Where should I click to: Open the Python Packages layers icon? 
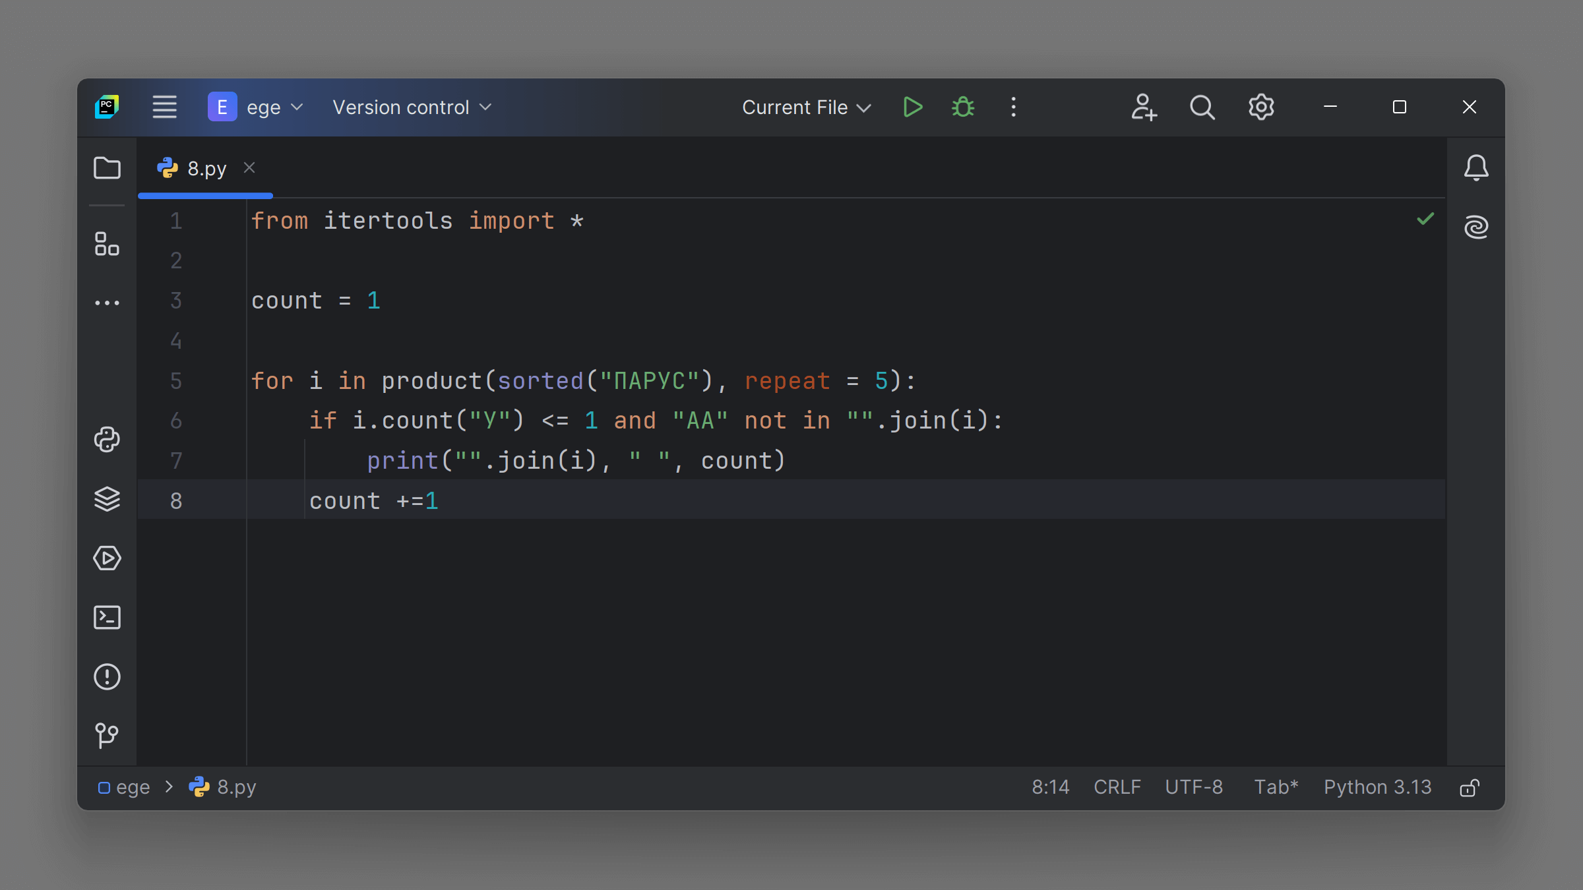tap(107, 499)
